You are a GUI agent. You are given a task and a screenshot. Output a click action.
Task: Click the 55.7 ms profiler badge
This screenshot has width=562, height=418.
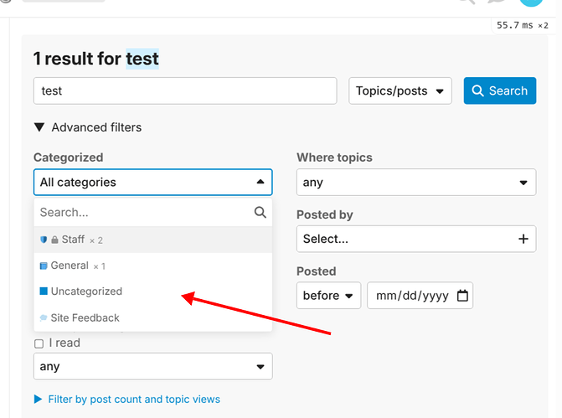click(522, 25)
